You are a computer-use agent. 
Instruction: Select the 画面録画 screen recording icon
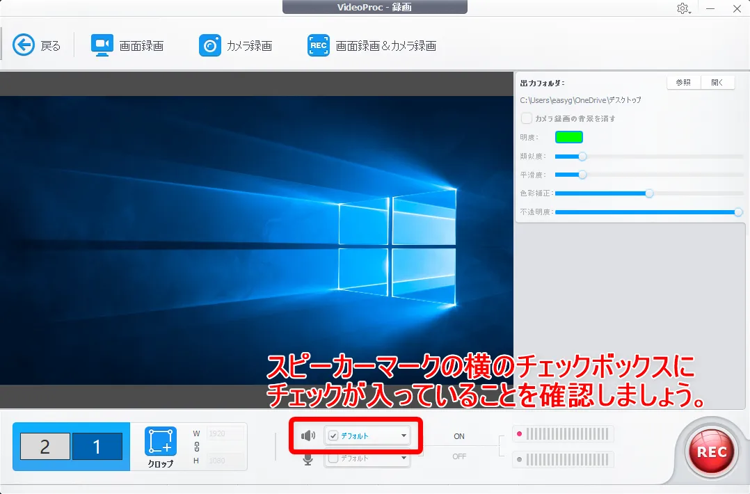(102, 45)
